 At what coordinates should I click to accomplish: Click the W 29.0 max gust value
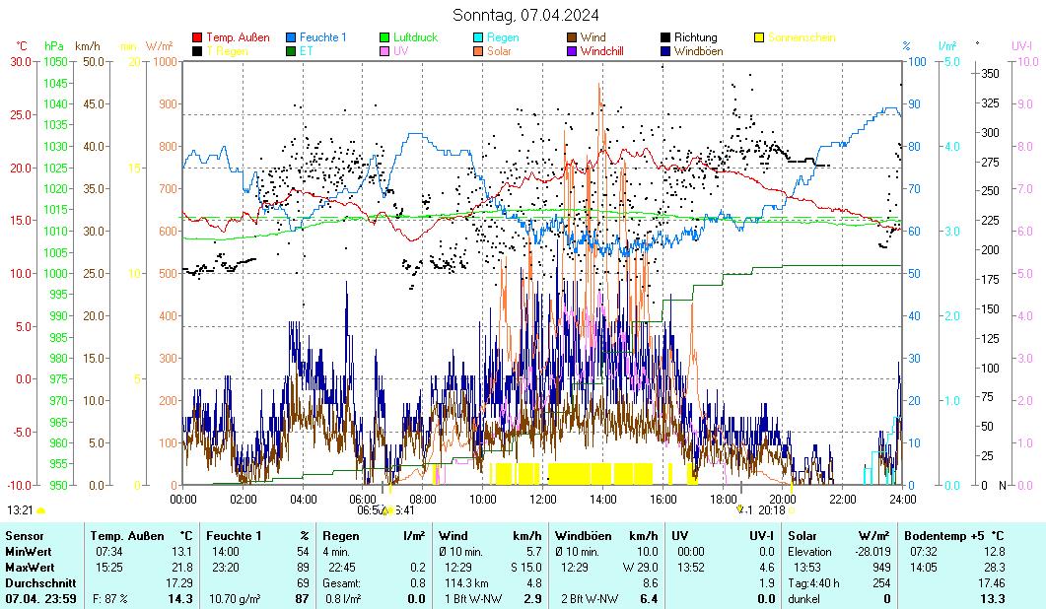pyautogui.click(x=641, y=568)
